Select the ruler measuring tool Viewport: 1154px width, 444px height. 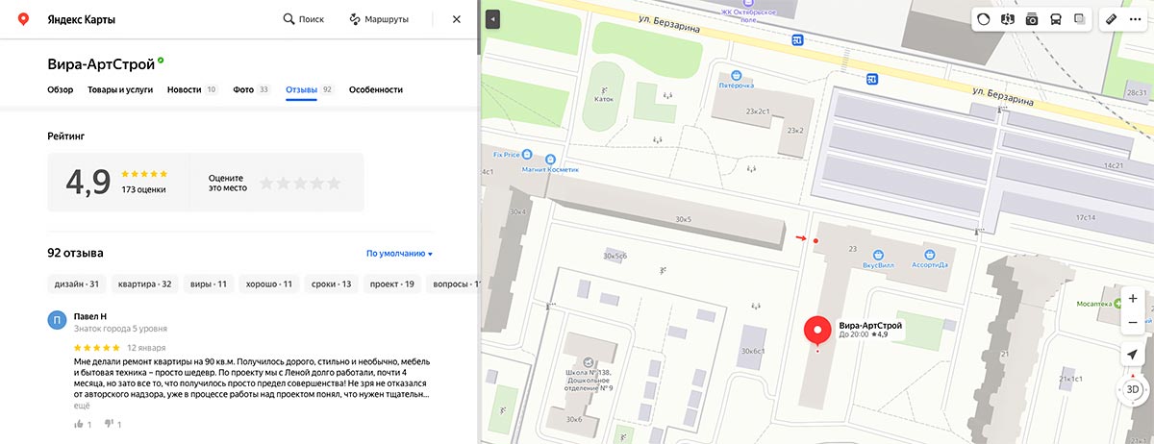click(1111, 18)
